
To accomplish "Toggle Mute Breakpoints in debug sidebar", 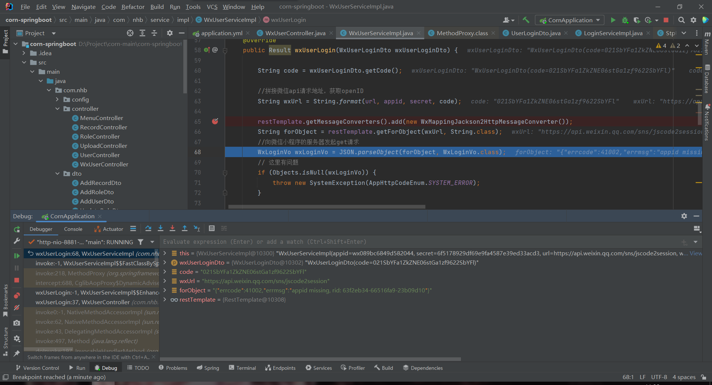I will (x=17, y=308).
